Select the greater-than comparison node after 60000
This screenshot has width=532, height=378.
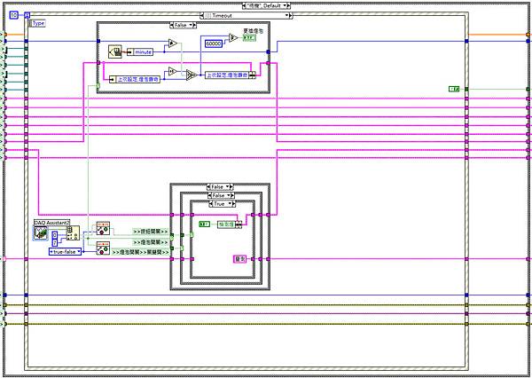(x=233, y=37)
